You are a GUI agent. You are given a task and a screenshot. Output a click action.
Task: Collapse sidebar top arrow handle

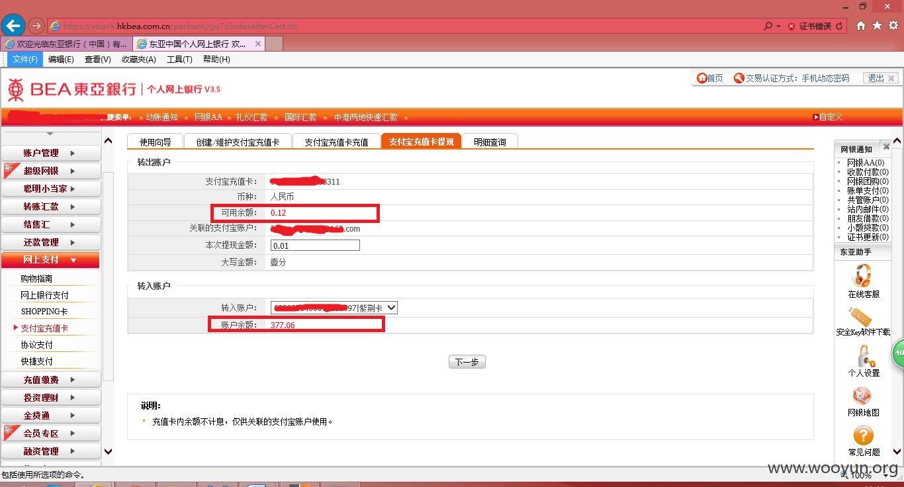(x=50, y=134)
